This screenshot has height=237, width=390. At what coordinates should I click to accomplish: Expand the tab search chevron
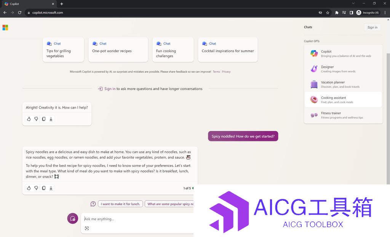coord(353,3)
